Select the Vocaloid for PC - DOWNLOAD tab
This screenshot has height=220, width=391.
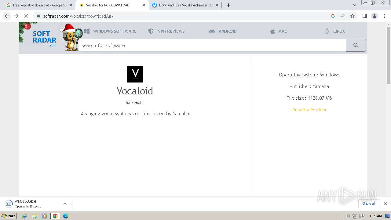click(x=112, y=5)
